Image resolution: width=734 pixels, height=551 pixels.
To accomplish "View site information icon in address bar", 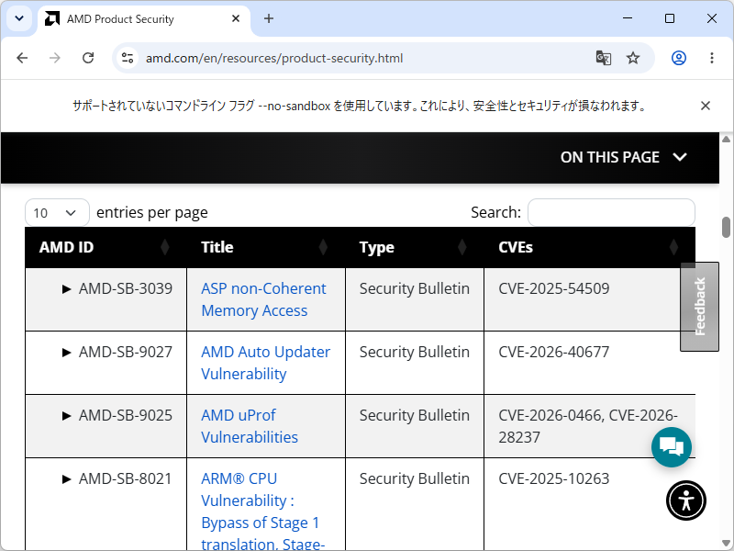I will pos(128,58).
